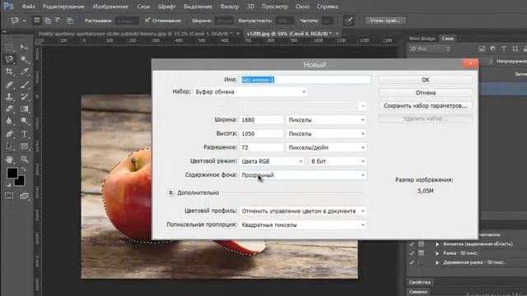Select the Zoom tool

[25, 159]
